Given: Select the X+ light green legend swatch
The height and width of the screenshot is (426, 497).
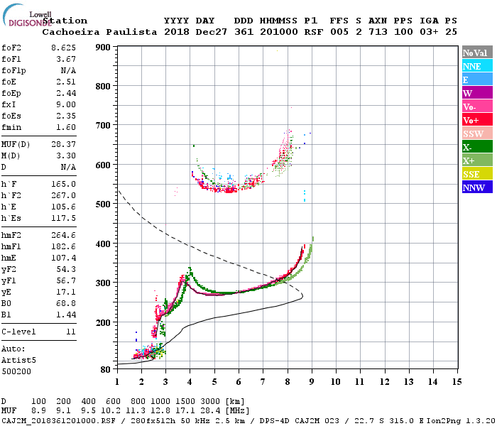Looking at the screenshot, I should (x=477, y=160).
